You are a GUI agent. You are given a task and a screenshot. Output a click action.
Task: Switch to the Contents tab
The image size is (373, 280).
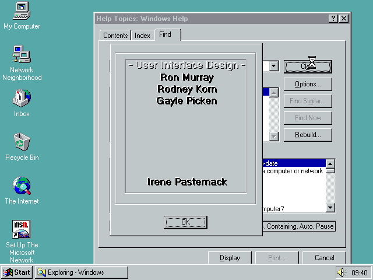pyautogui.click(x=115, y=36)
